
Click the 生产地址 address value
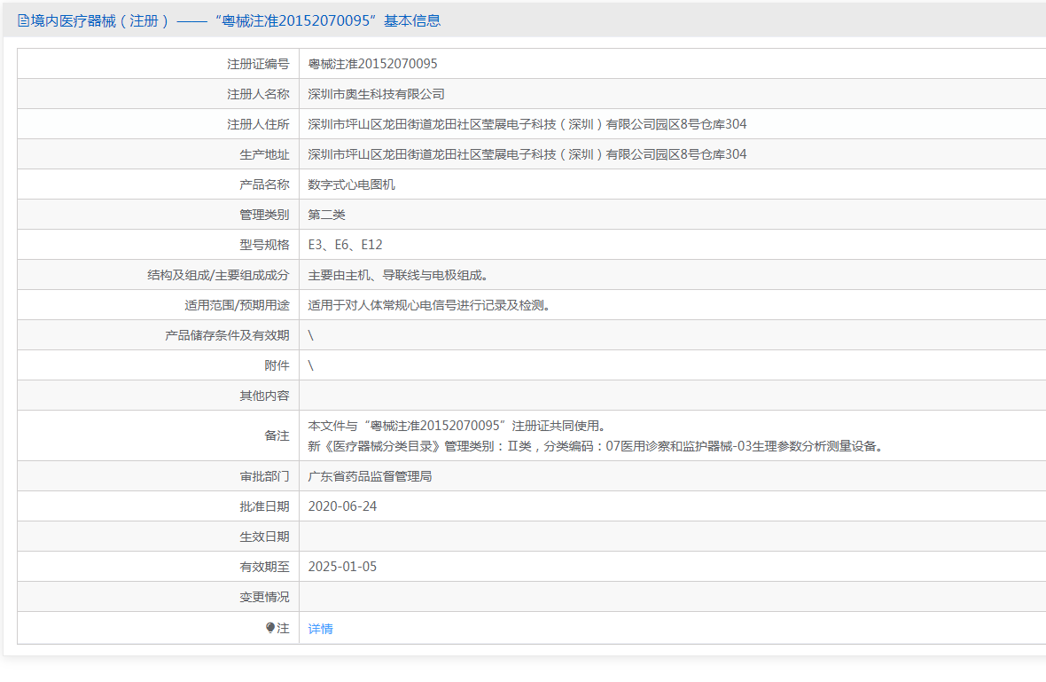(x=527, y=154)
